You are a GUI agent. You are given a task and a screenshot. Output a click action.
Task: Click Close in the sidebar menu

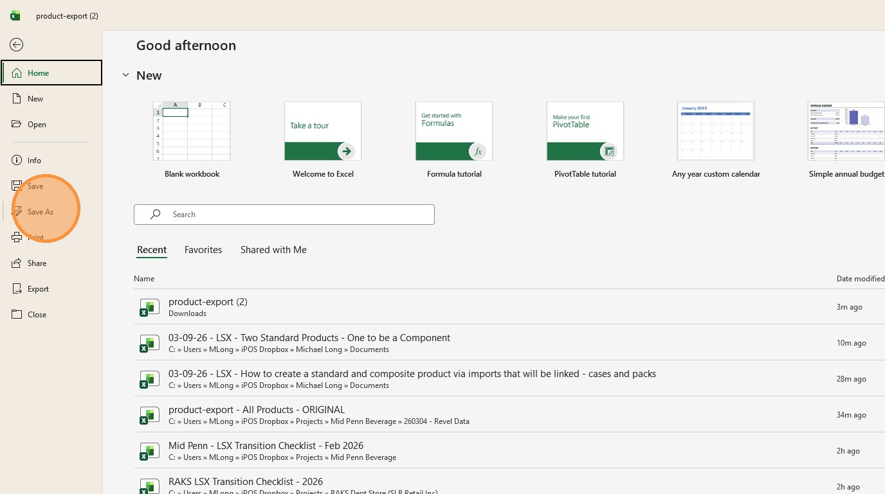(51, 314)
